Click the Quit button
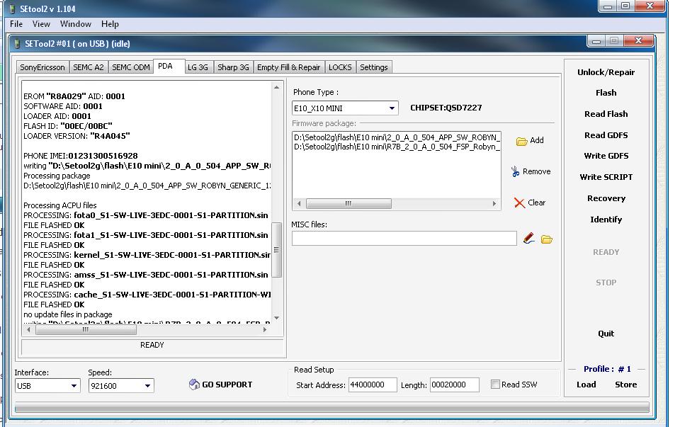680x427 pixels. pos(606,334)
